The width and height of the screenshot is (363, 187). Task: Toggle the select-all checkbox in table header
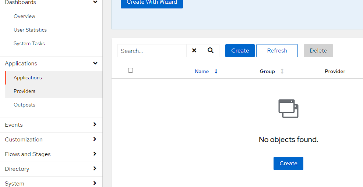point(130,71)
